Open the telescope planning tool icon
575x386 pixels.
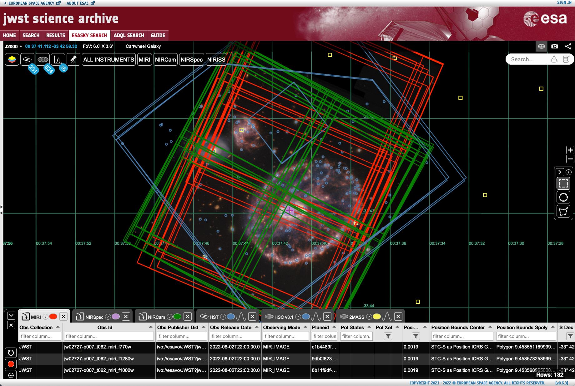click(73, 59)
